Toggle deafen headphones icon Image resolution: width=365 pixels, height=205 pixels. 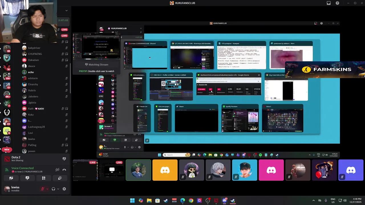[x=53, y=189]
